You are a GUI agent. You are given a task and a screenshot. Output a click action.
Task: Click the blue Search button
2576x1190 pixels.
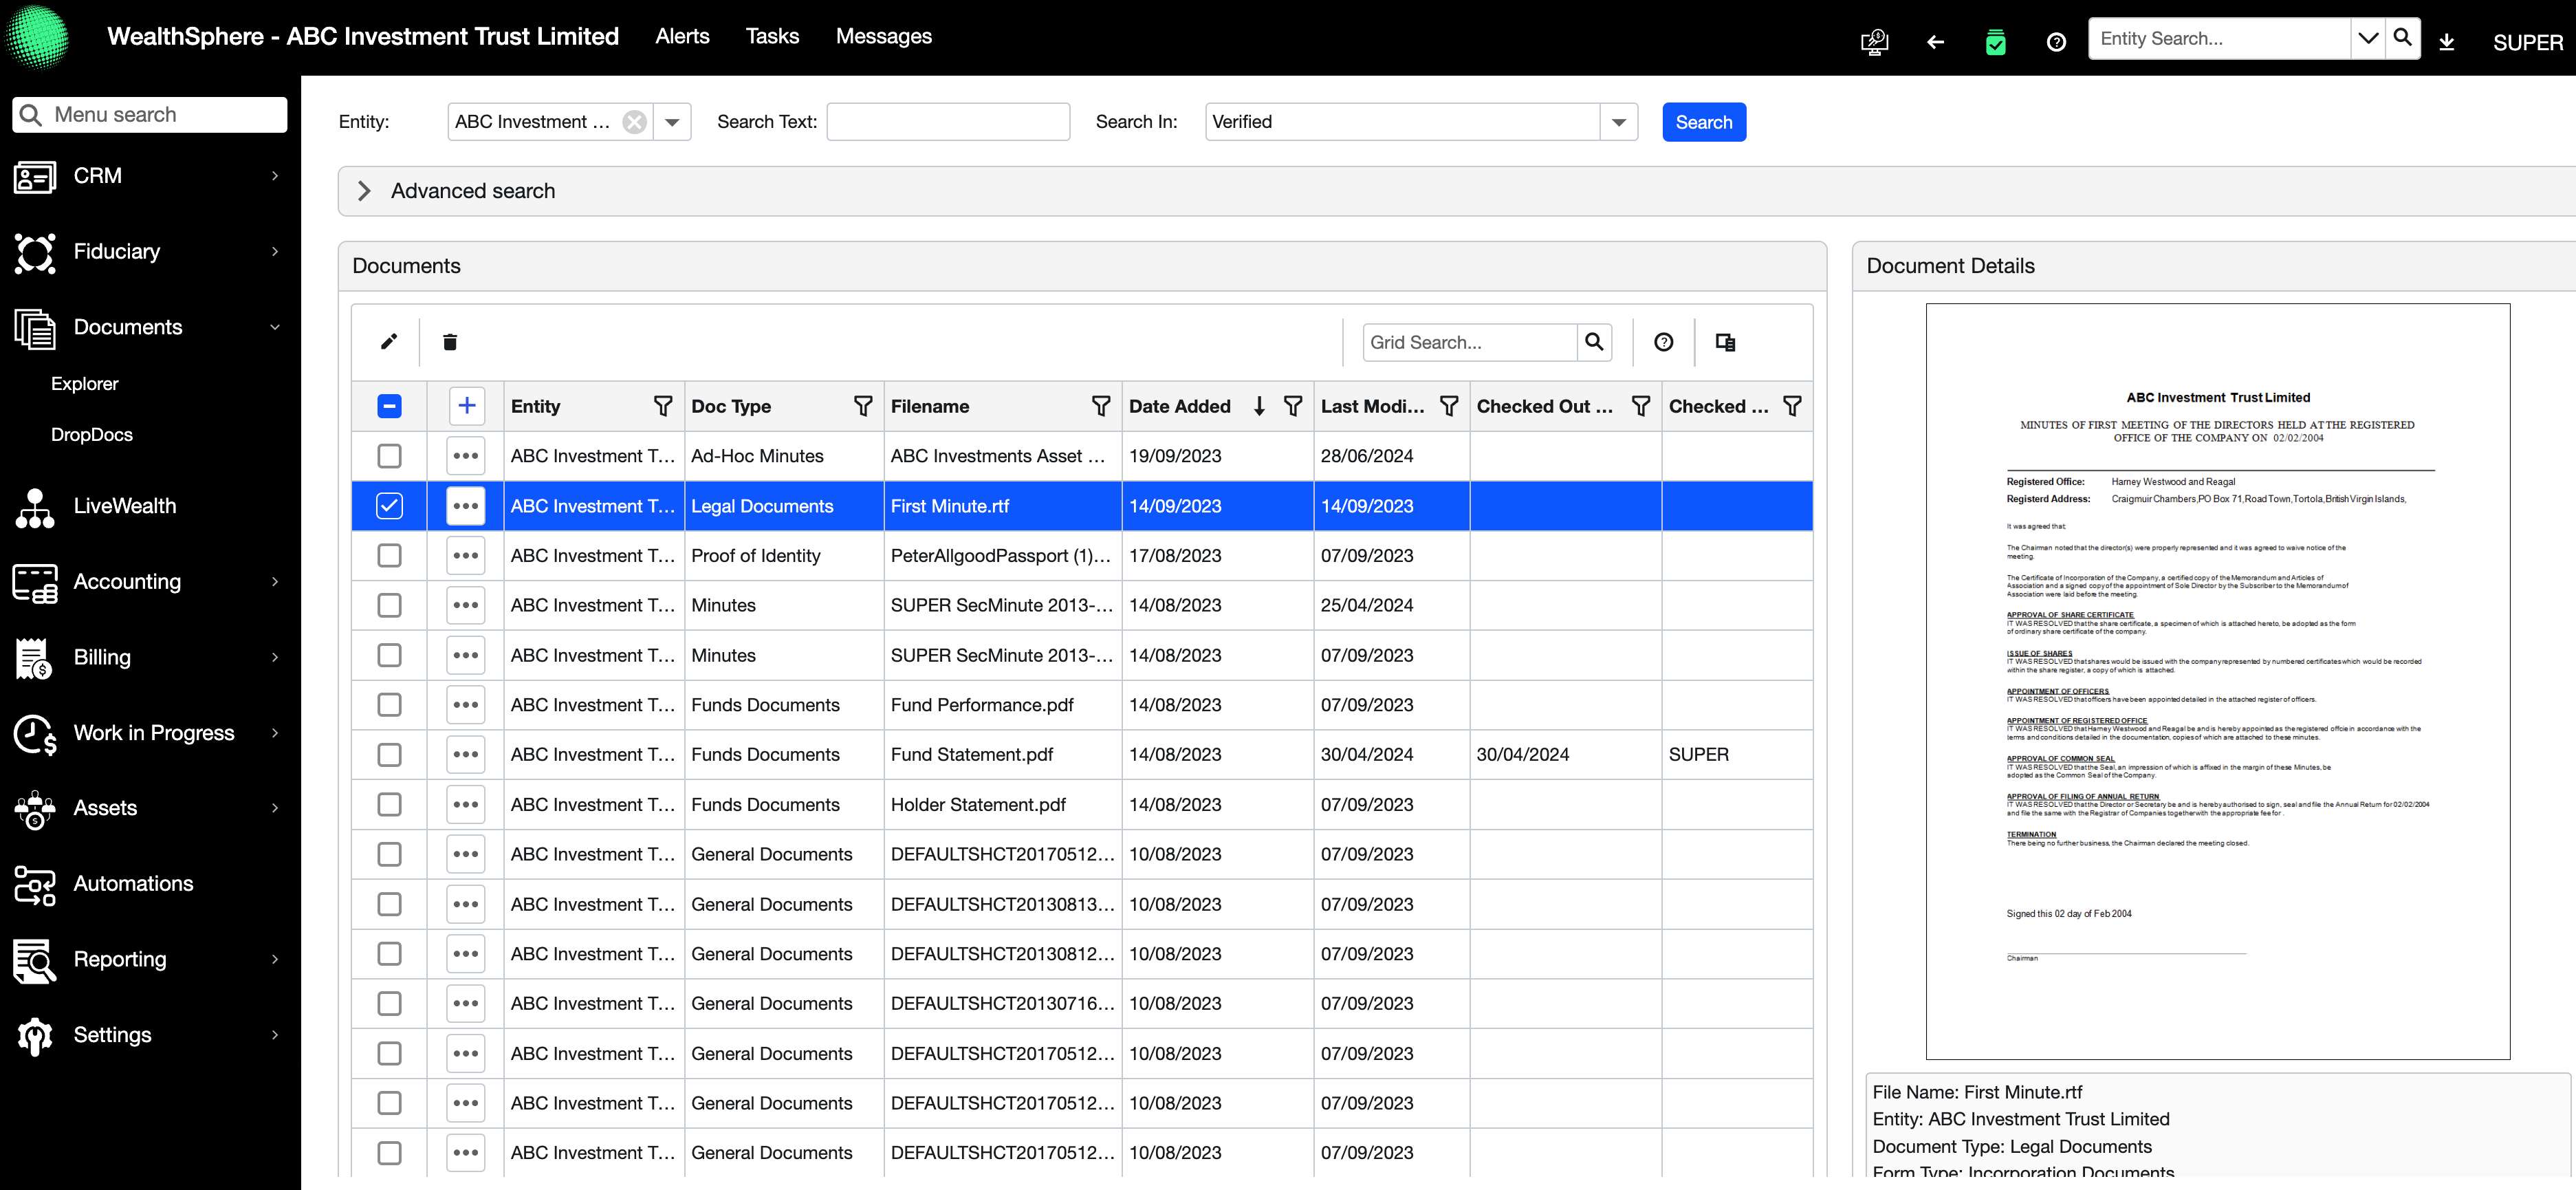coord(1704,121)
